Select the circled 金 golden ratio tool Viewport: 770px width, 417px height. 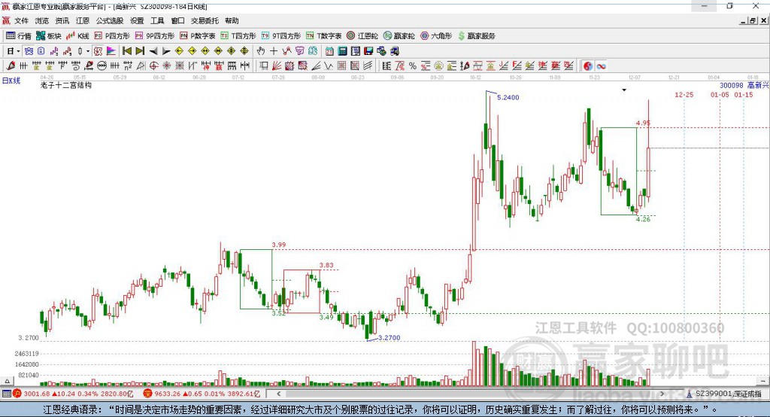pos(438,66)
